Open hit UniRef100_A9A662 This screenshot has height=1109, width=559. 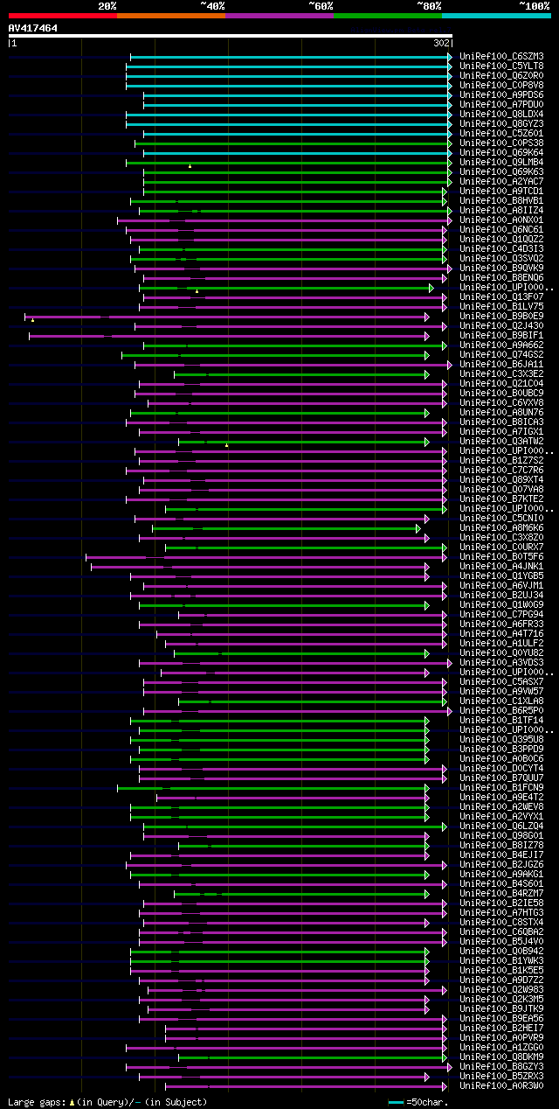coord(501,345)
